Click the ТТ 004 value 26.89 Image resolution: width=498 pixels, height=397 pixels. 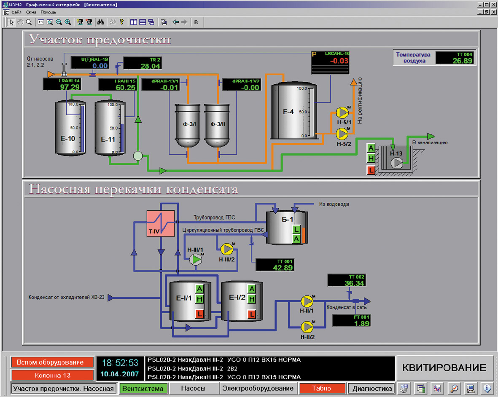(x=462, y=61)
